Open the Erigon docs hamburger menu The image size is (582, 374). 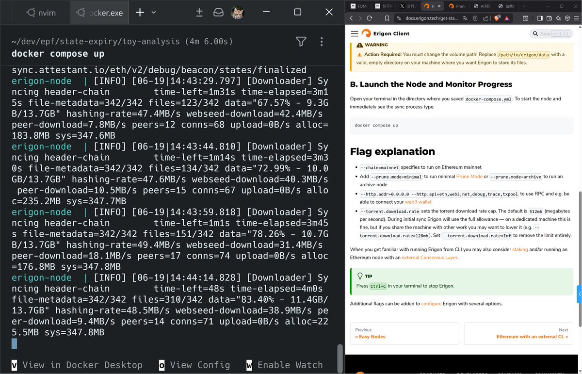[x=354, y=33]
